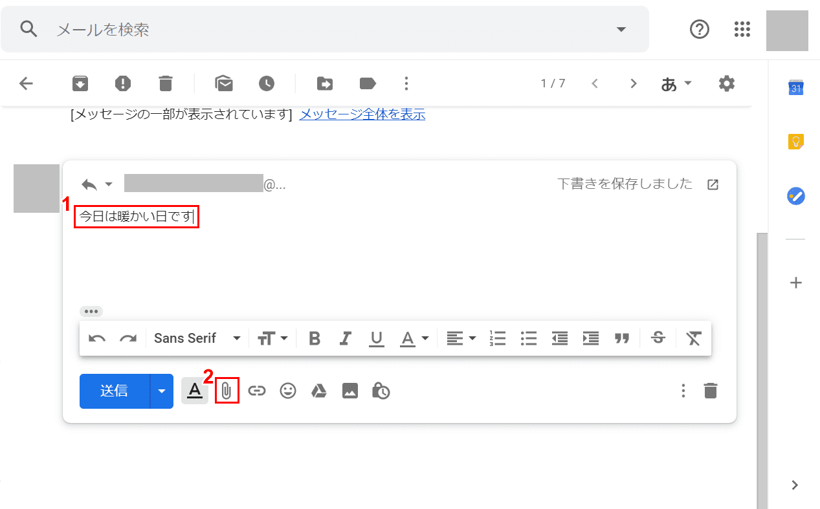Toggle numbered list
The height and width of the screenshot is (509, 820).
click(x=498, y=338)
